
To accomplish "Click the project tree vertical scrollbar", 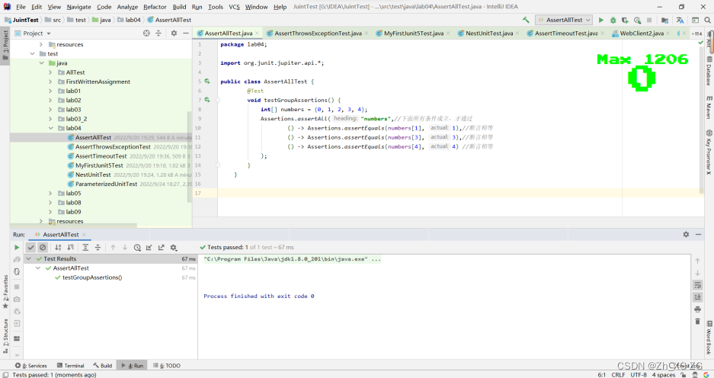I will (190, 156).
